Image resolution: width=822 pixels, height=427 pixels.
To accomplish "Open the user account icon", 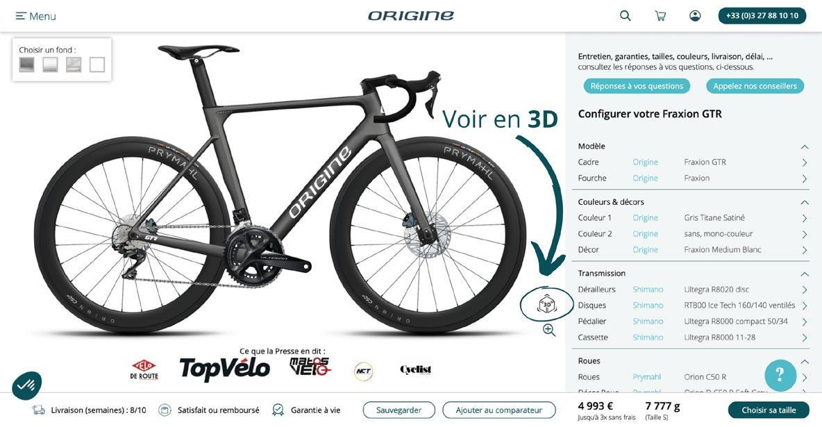I will click(695, 16).
